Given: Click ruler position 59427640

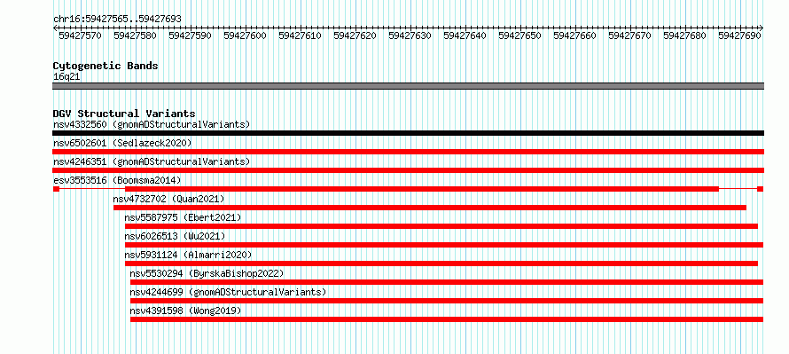Looking at the screenshot, I should 465,35.
